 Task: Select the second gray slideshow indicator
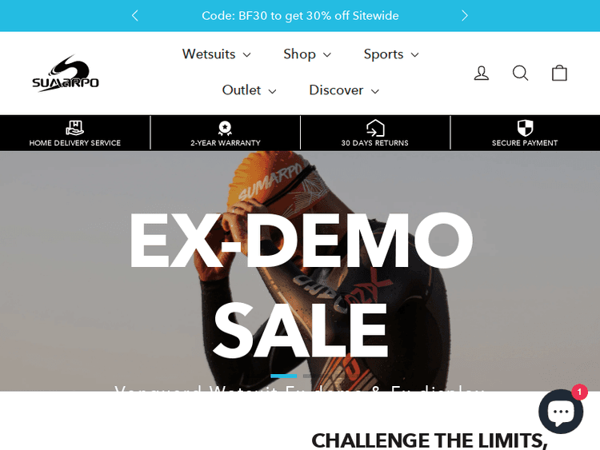(307, 376)
